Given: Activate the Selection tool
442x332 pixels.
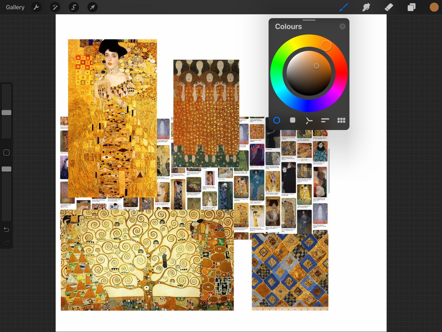Looking at the screenshot, I should 73,7.
